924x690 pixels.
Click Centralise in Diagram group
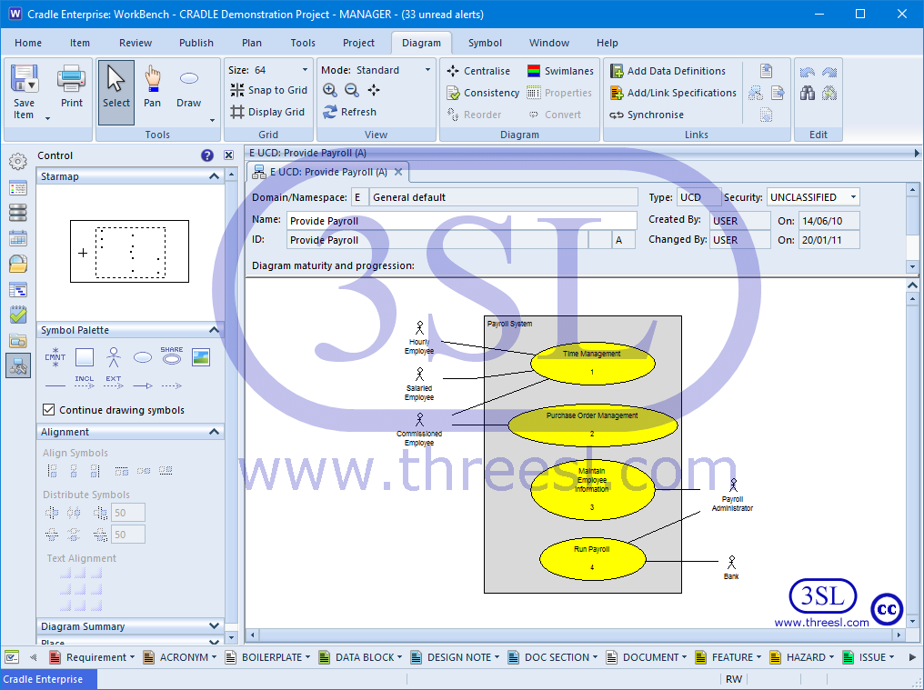[x=478, y=71]
